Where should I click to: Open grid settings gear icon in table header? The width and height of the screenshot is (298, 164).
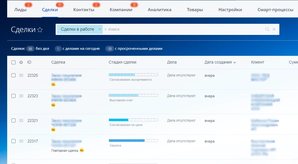21,62
